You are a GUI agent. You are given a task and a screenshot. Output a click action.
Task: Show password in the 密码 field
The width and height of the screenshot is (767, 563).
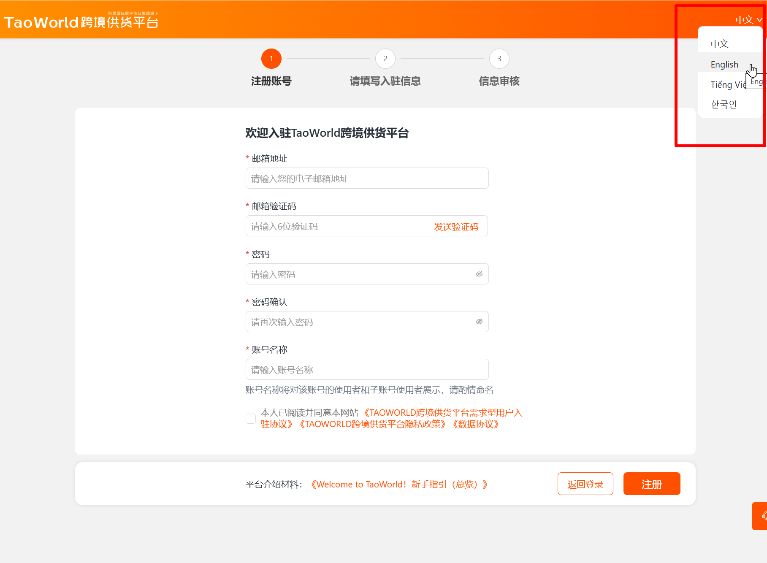479,274
